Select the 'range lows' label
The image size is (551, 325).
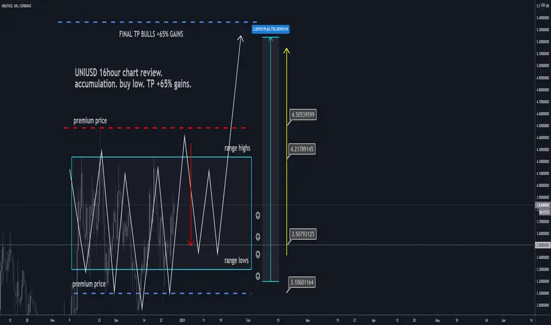point(236,261)
